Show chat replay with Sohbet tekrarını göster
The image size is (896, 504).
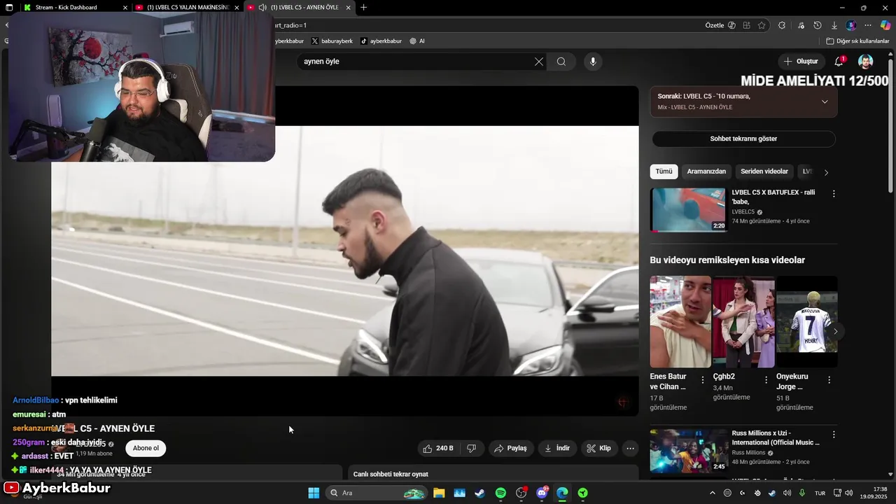click(x=743, y=139)
